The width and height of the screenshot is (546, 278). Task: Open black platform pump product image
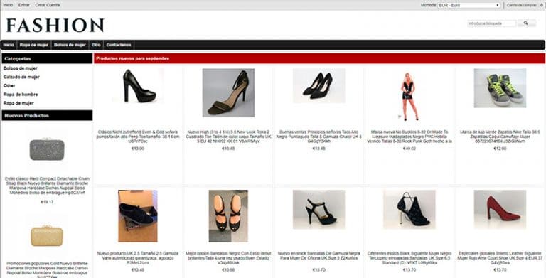point(138,86)
